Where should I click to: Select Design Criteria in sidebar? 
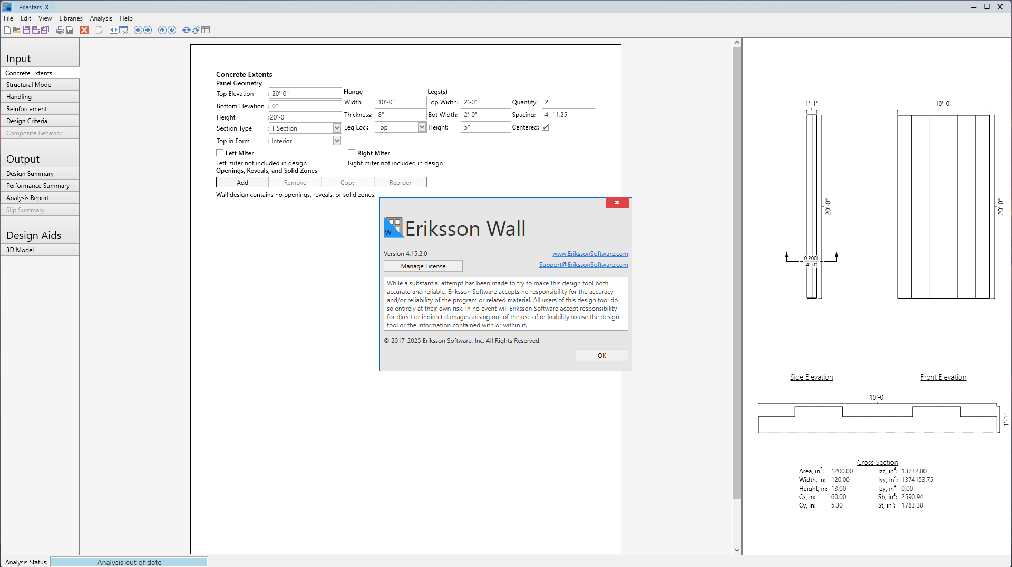click(x=40, y=121)
